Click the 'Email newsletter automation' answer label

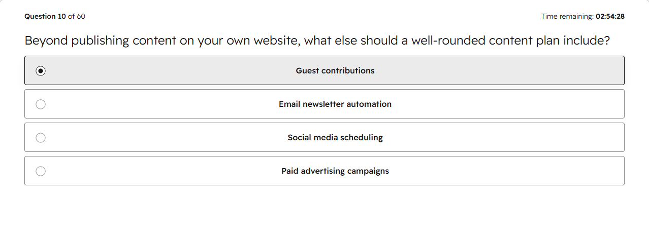pyautogui.click(x=335, y=104)
